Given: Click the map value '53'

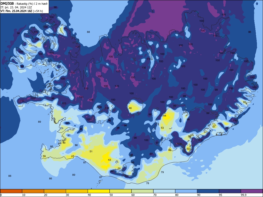Looking at the screenshot, I should [x=162, y=128].
